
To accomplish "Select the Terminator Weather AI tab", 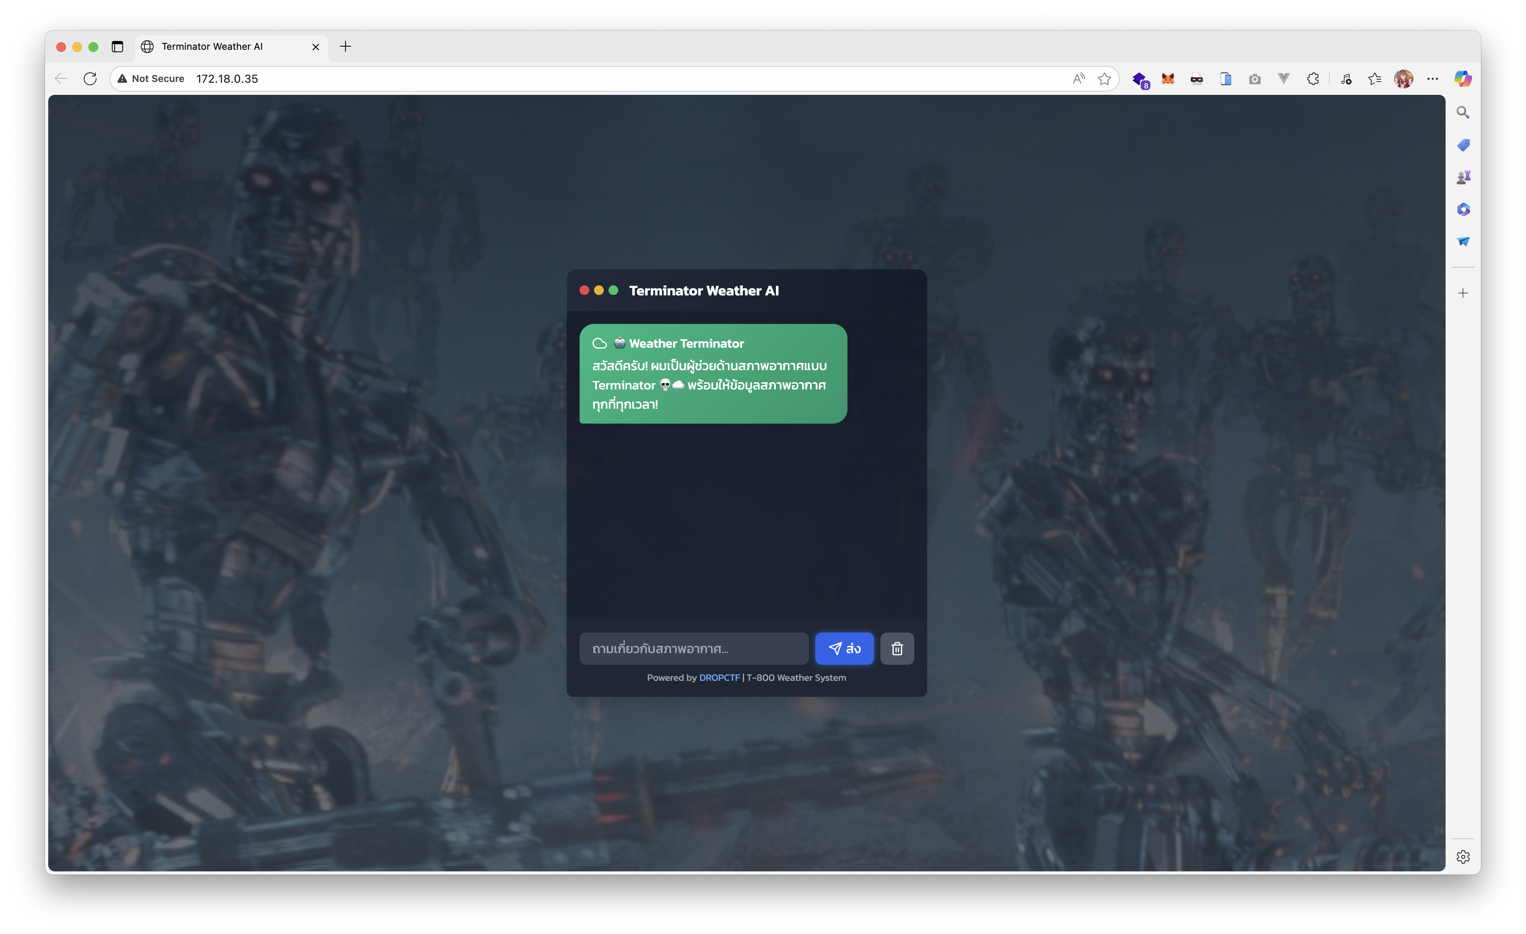I will click(x=212, y=47).
